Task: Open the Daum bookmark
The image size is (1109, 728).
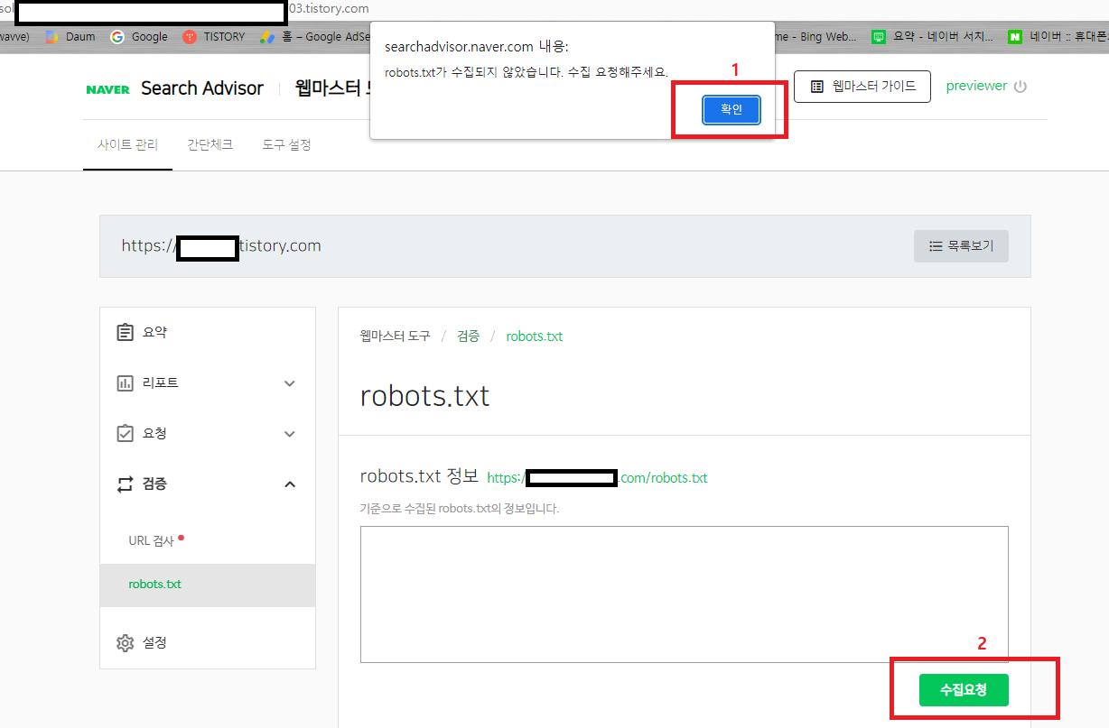Action: pyautogui.click(x=70, y=37)
